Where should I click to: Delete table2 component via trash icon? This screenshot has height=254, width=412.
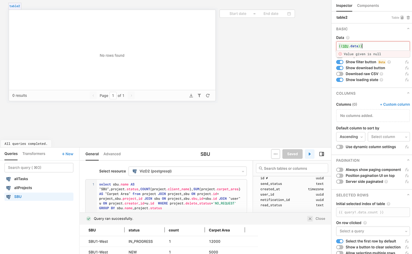point(408,17)
